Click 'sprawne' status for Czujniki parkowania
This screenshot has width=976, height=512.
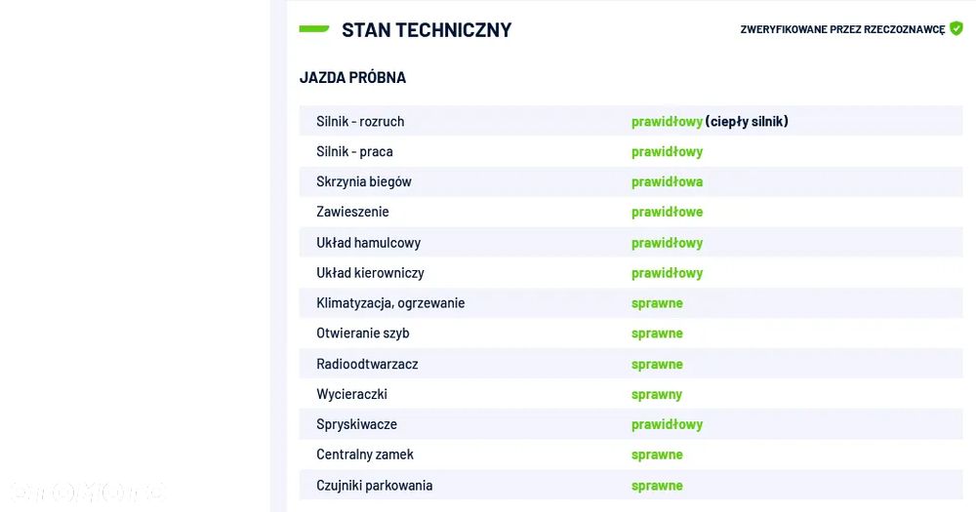pyautogui.click(x=657, y=485)
